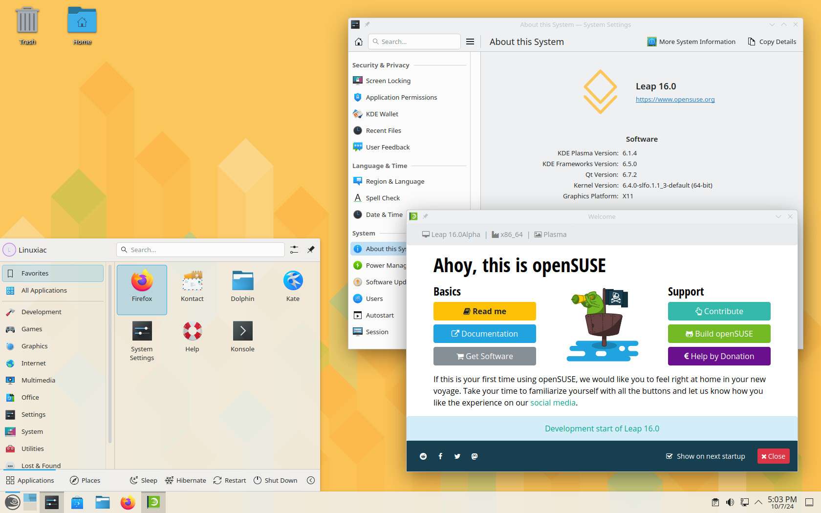Open the Internet category
This screenshot has width=821, height=513.
(53, 363)
